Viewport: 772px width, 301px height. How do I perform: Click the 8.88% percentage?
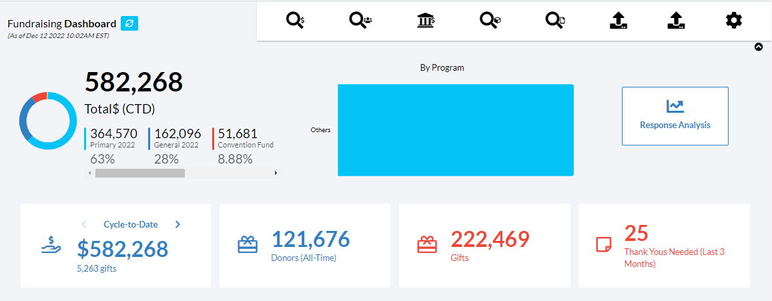236,159
